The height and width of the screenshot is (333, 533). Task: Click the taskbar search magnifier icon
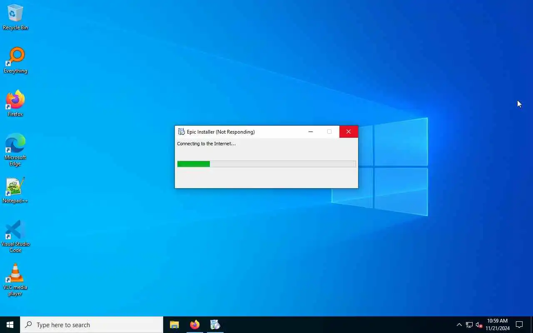pos(28,325)
